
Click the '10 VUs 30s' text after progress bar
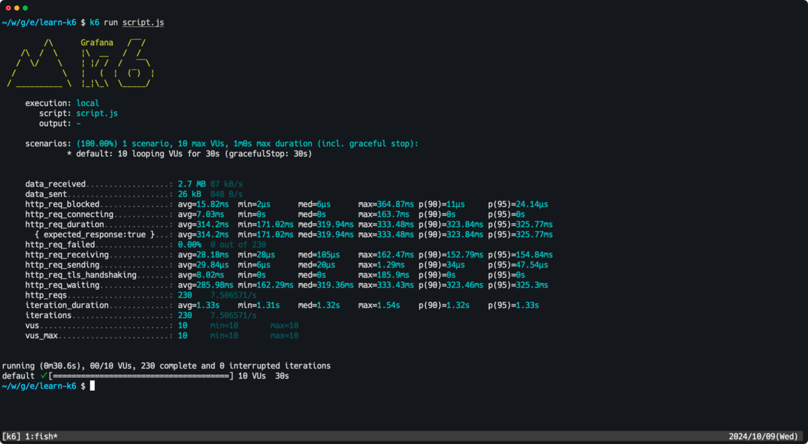[264, 375]
